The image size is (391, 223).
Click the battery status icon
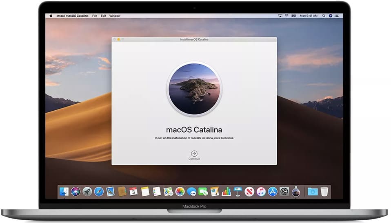(294, 15)
